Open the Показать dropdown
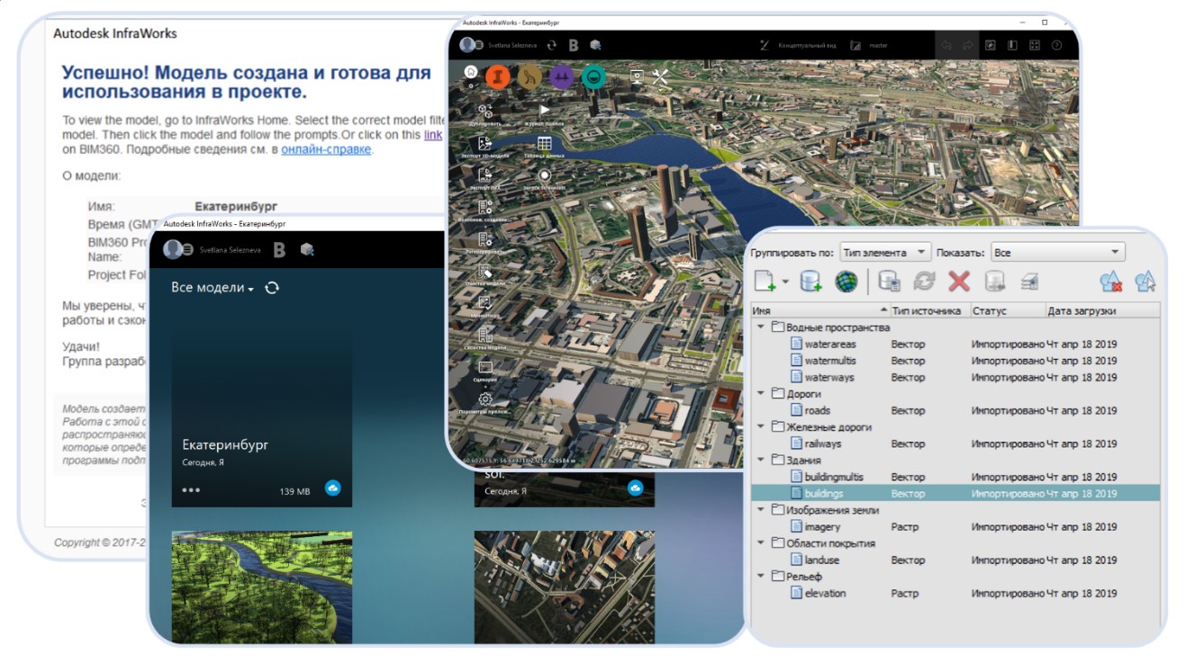Screen dimensions: 1195x672 click(x=1057, y=253)
